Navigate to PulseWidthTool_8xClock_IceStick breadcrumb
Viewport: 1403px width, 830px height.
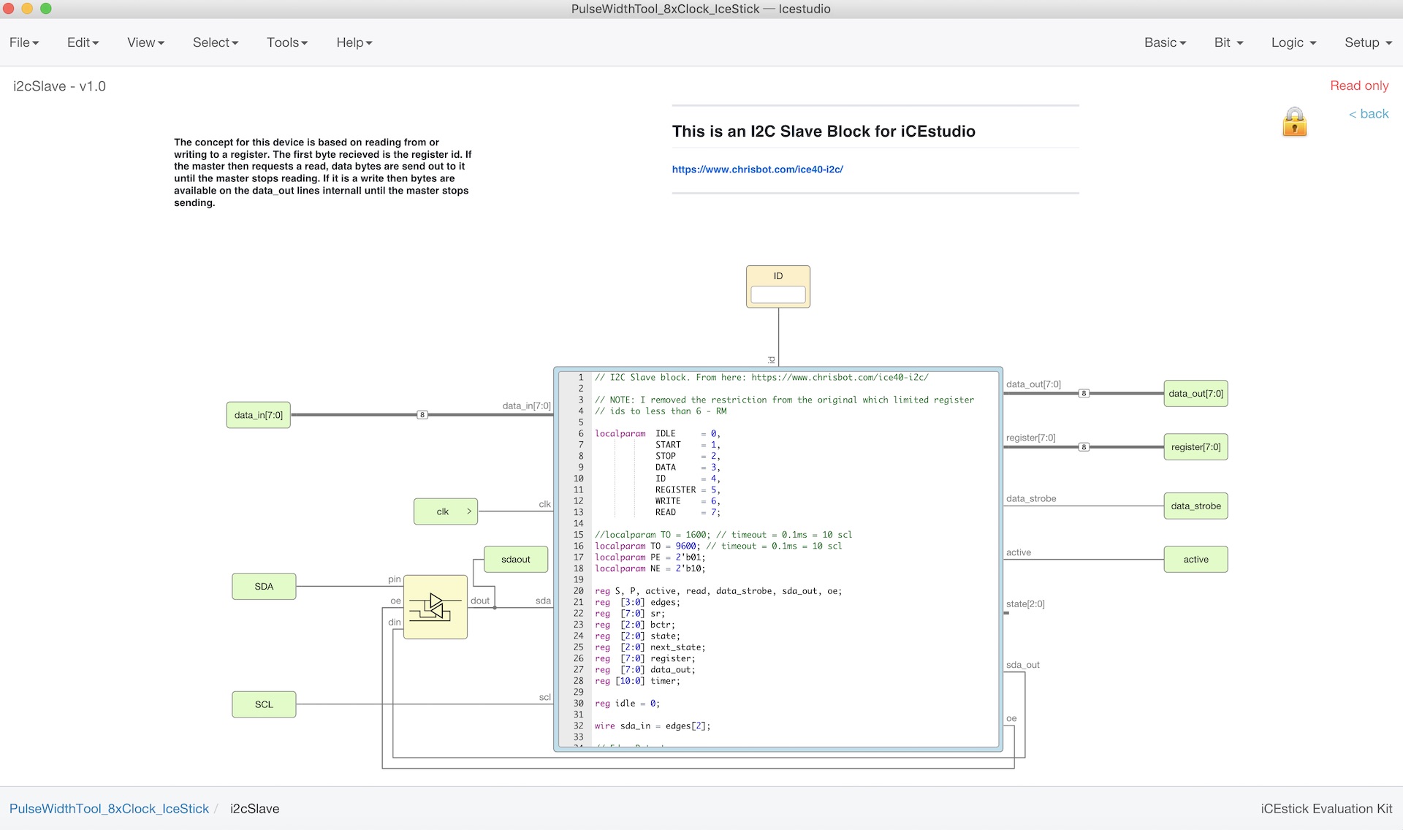click(109, 809)
